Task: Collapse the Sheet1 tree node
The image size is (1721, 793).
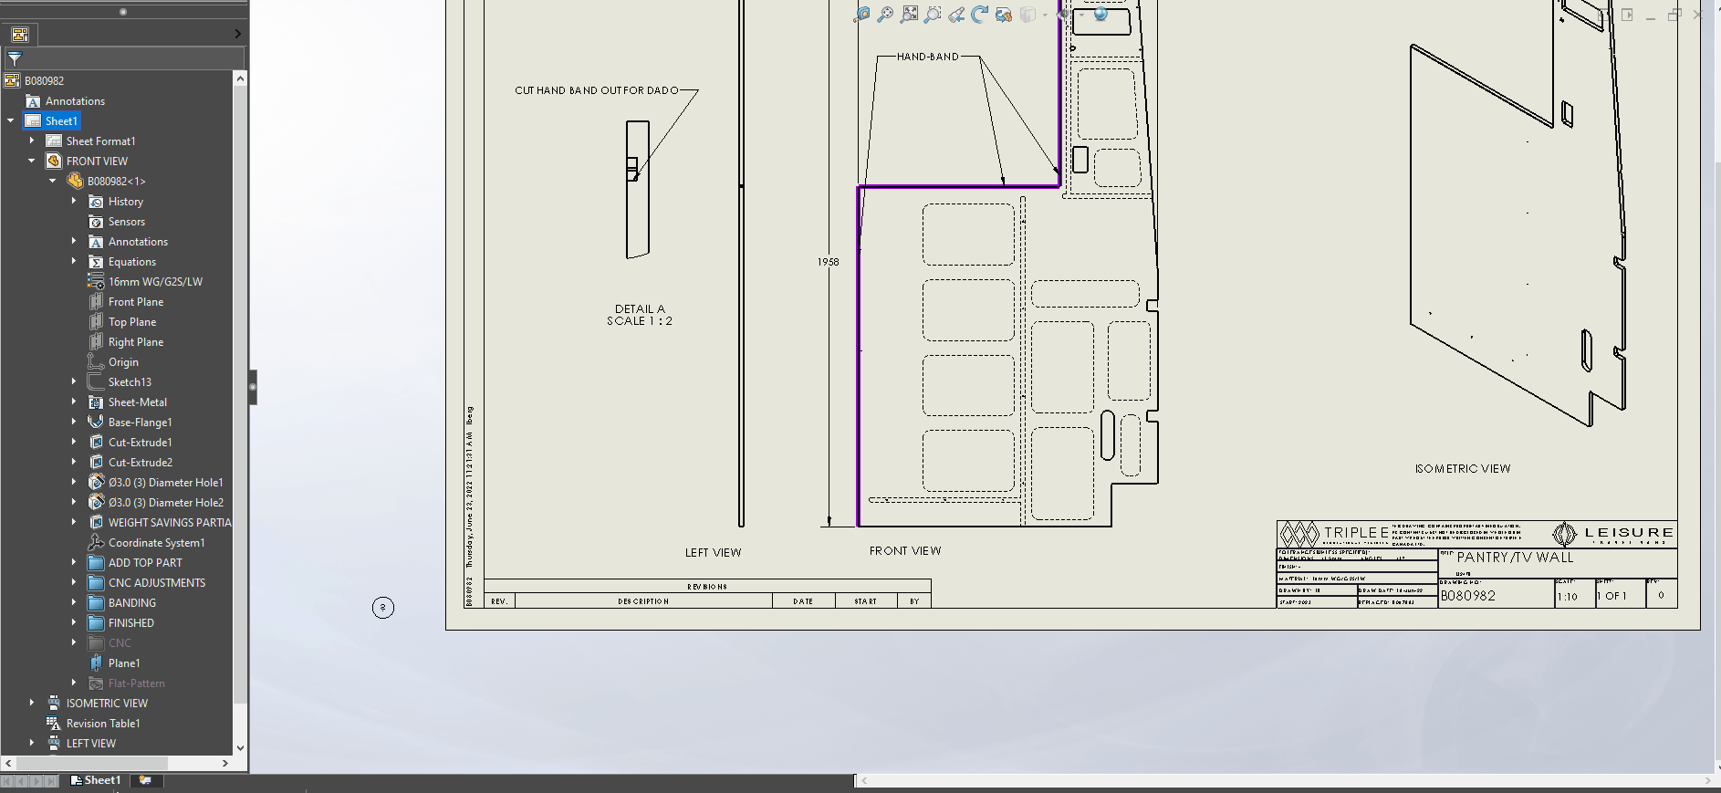Action: point(11,120)
